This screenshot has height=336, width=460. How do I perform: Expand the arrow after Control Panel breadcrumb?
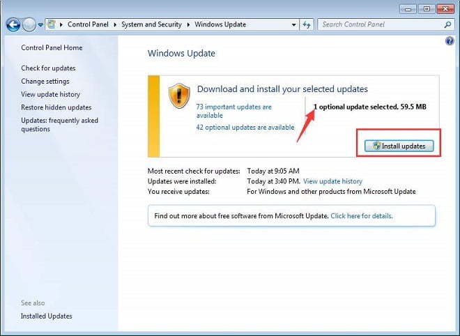coord(116,24)
